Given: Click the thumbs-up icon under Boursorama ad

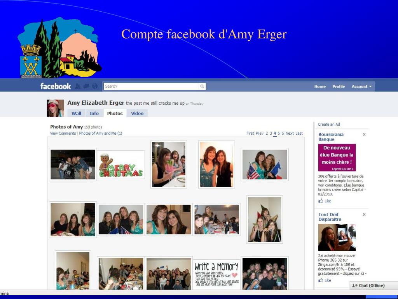Looking at the screenshot, I should pyautogui.click(x=321, y=201).
